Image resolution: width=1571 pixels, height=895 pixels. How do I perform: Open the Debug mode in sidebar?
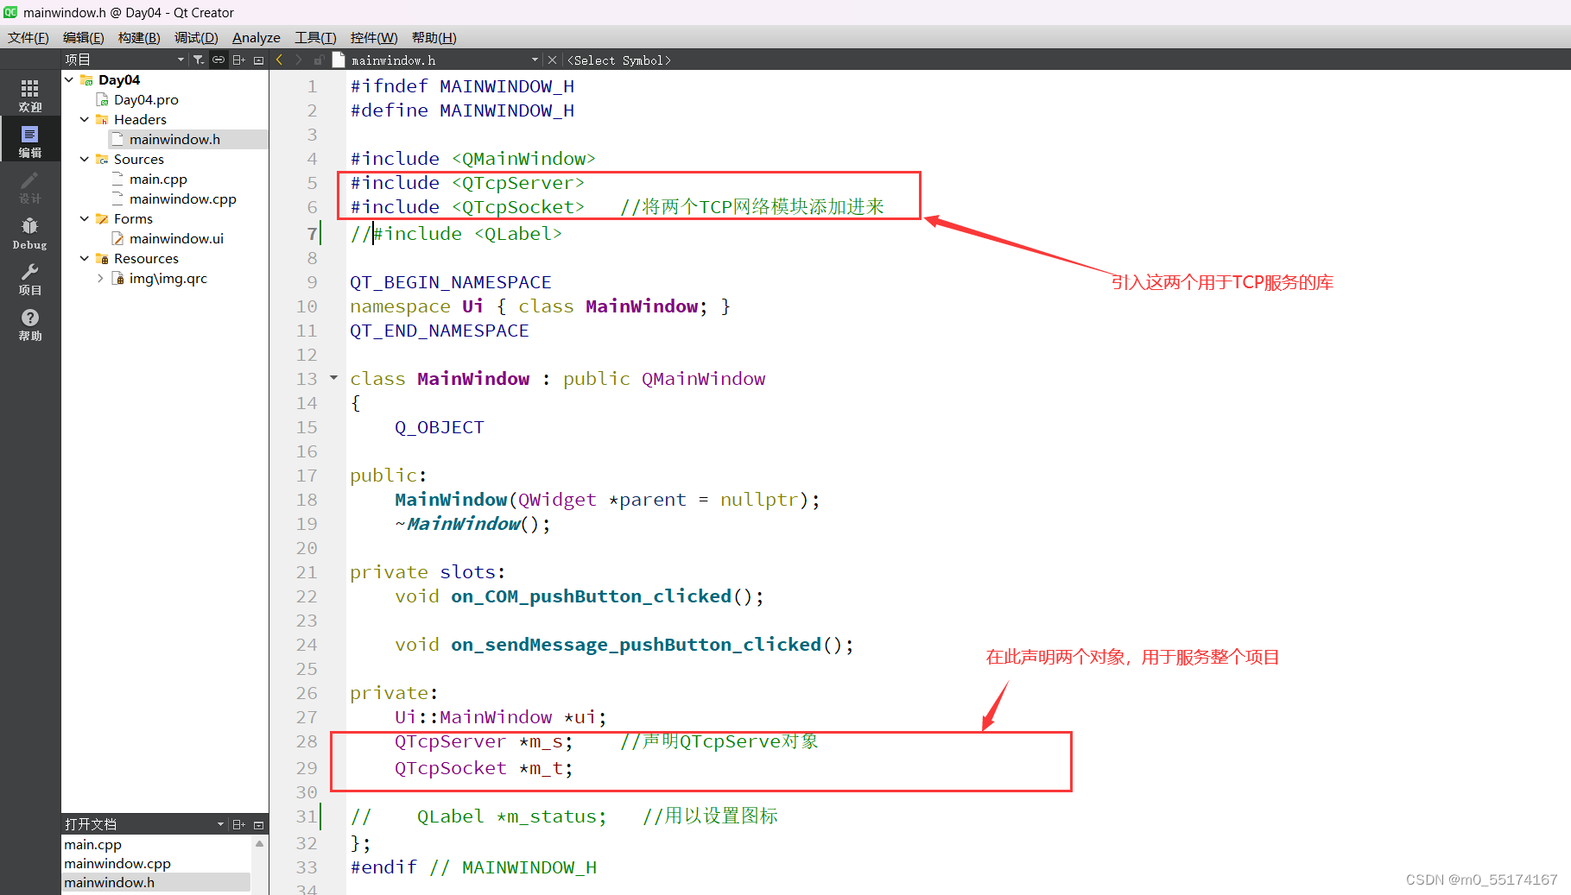[x=29, y=232]
